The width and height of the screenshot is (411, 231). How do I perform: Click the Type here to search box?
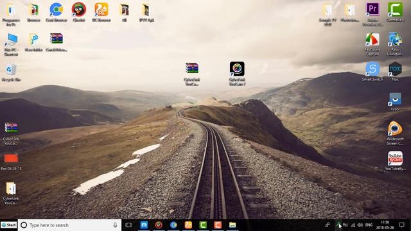[69, 225]
